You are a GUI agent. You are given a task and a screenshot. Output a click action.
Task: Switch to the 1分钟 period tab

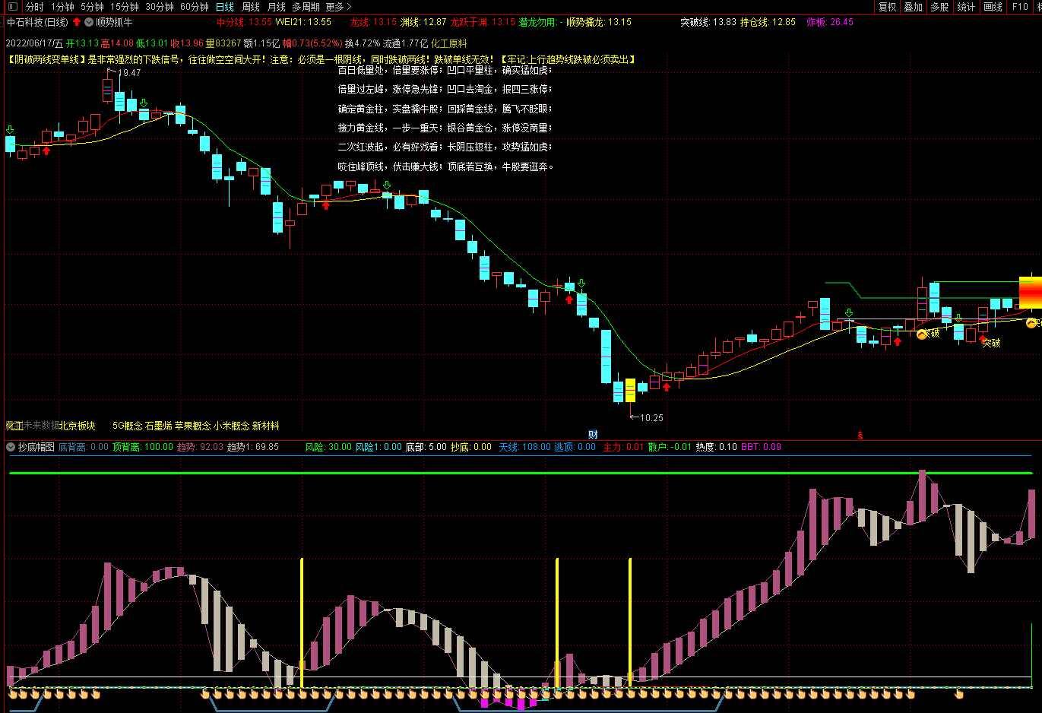(x=62, y=7)
